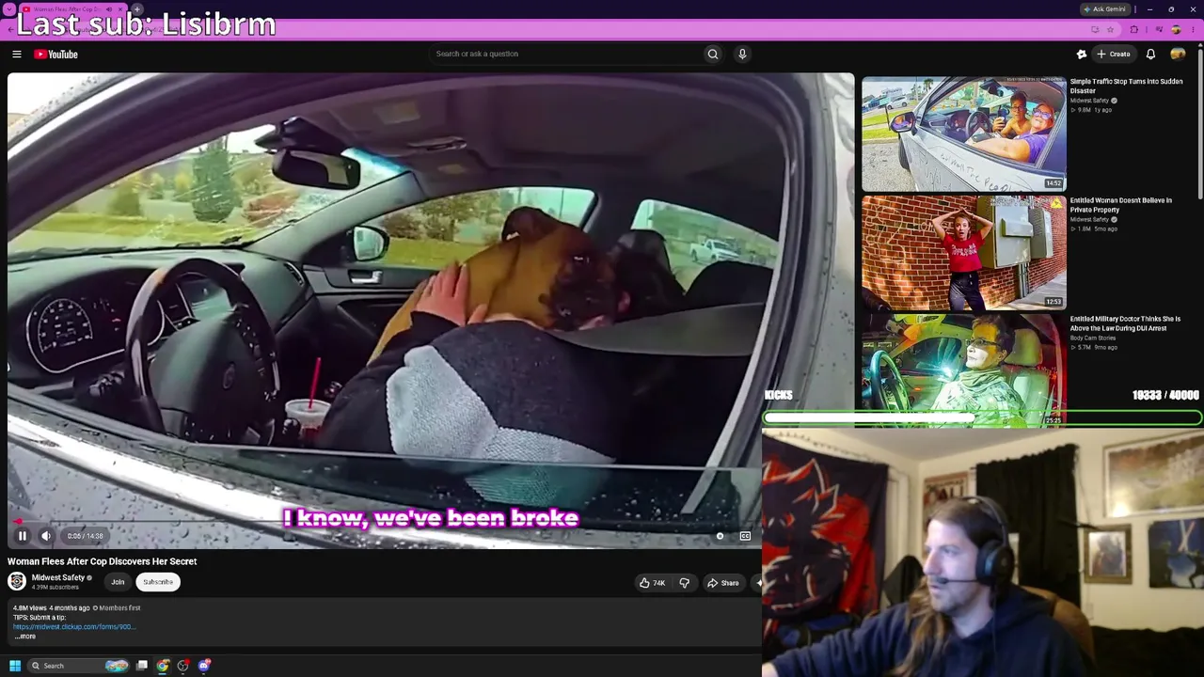The height and width of the screenshot is (677, 1204).
Task: Bookmark this page with the star
Action: [1110, 30]
